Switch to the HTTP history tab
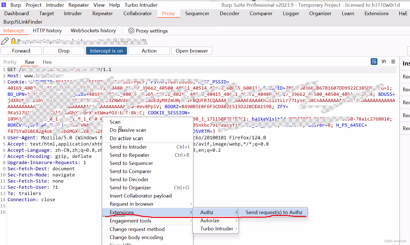Viewport: 410px width, 245px height. pos(47,31)
